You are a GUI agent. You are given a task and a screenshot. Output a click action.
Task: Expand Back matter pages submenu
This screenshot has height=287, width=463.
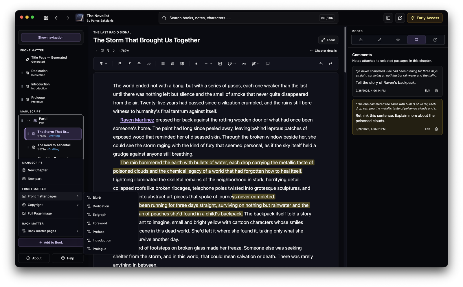51,231
